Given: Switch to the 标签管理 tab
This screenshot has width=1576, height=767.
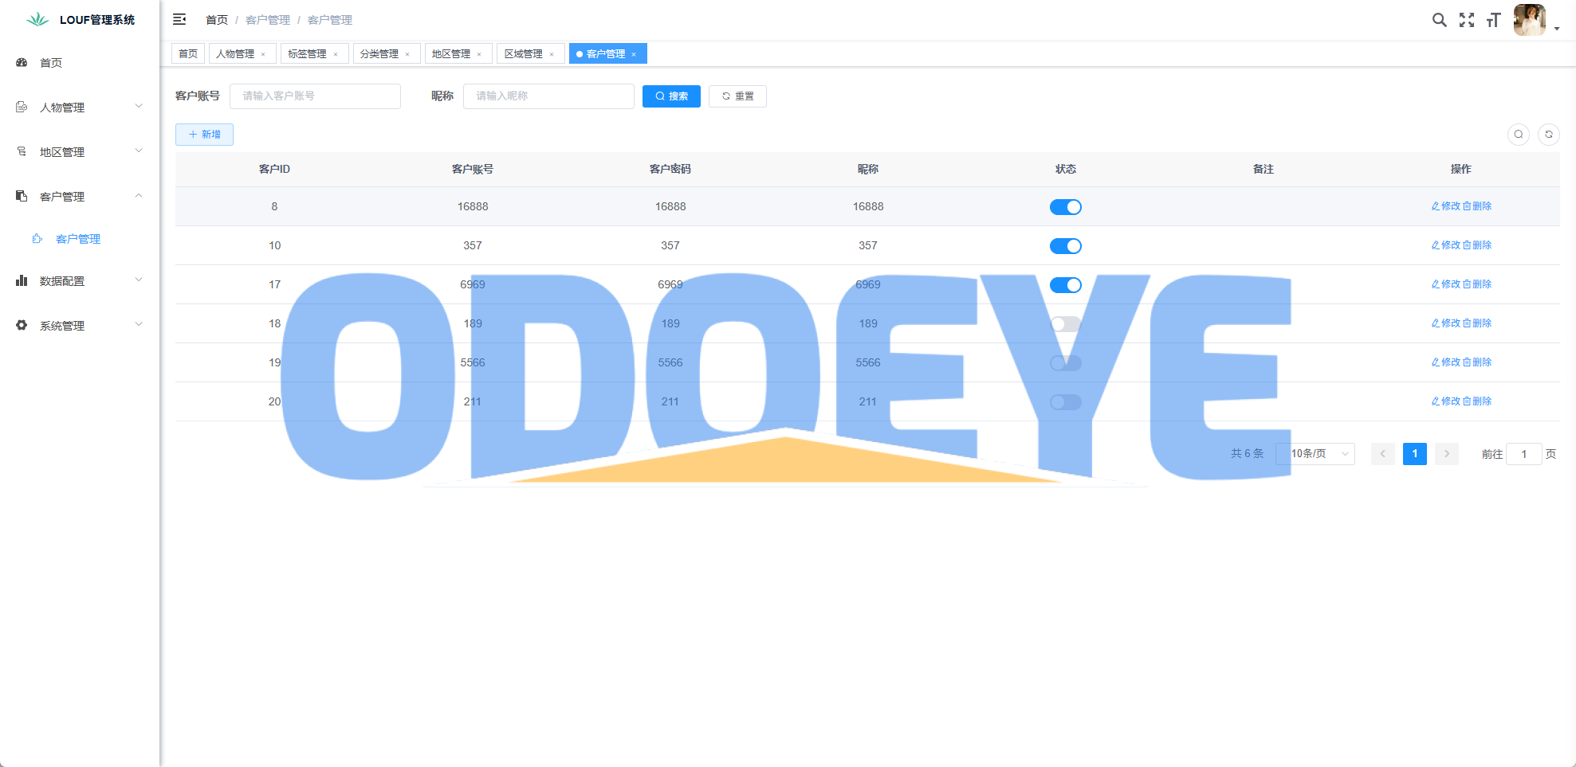Looking at the screenshot, I should click(x=307, y=54).
